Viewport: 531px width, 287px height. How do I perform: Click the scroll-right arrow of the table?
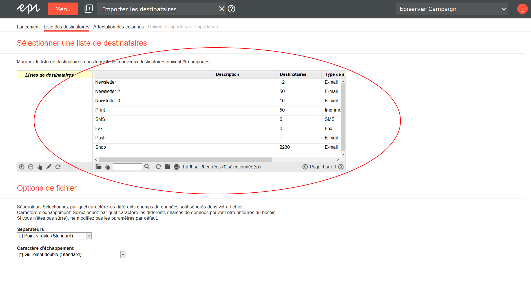click(338, 159)
